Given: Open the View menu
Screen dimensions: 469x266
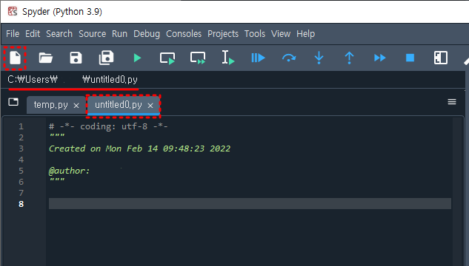Looking at the screenshot, I should [281, 34].
